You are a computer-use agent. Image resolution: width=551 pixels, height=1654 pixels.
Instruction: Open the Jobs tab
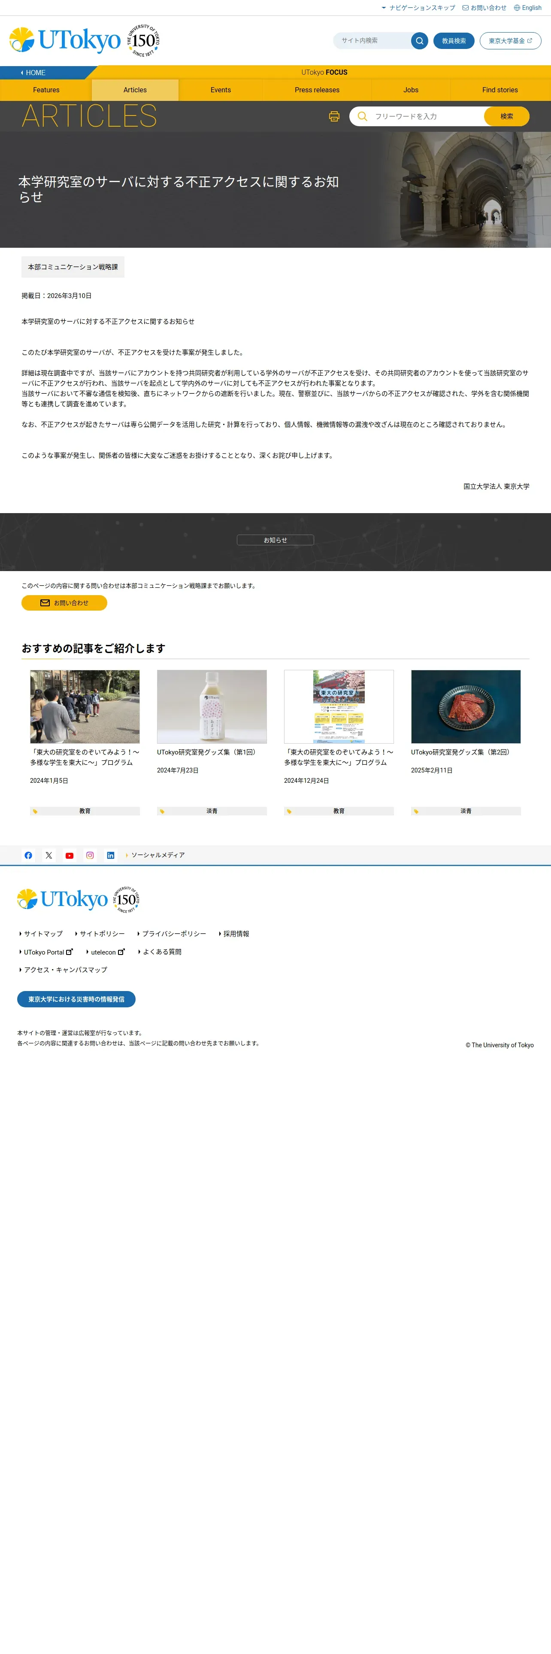[411, 90]
